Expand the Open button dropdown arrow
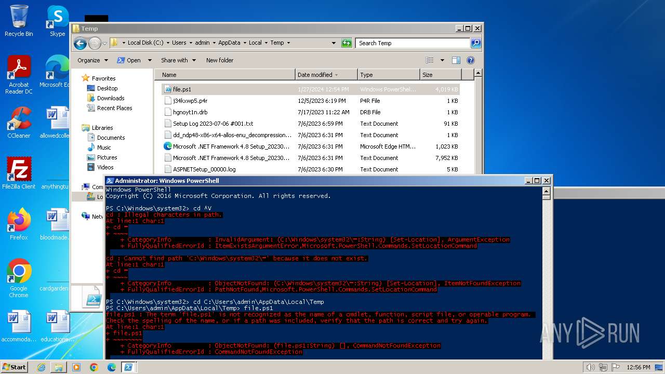 pyautogui.click(x=150, y=60)
